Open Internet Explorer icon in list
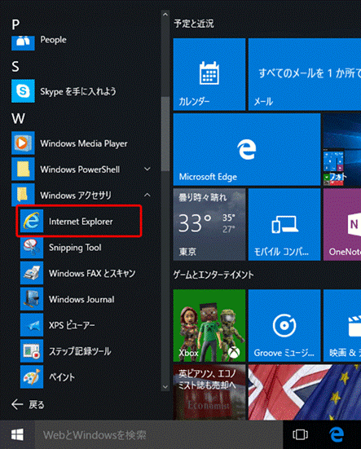This screenshot has height=449, width=361. click(32, 221)
